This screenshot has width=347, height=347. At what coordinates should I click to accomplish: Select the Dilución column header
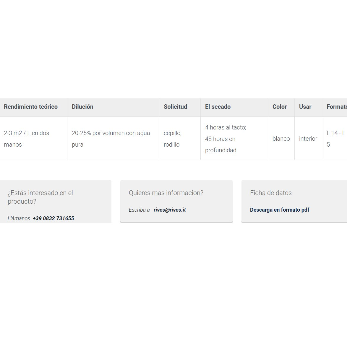[x=113, y=107]
